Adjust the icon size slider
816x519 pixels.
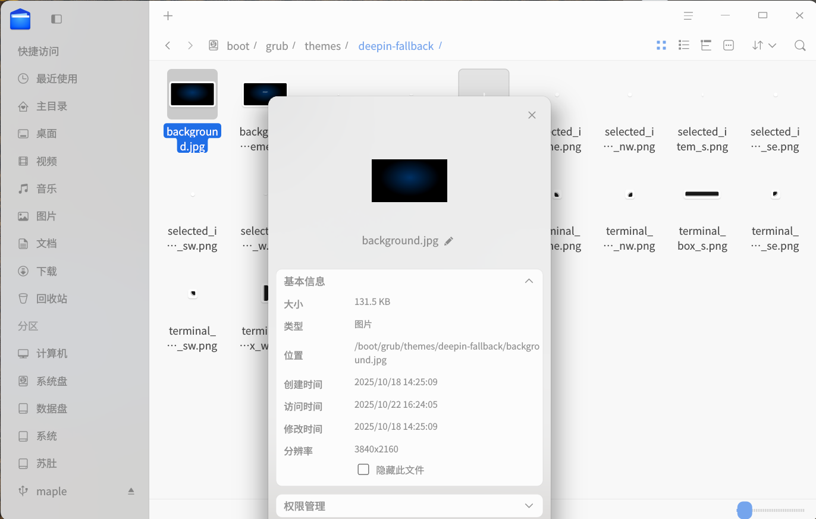pos(745,509)
